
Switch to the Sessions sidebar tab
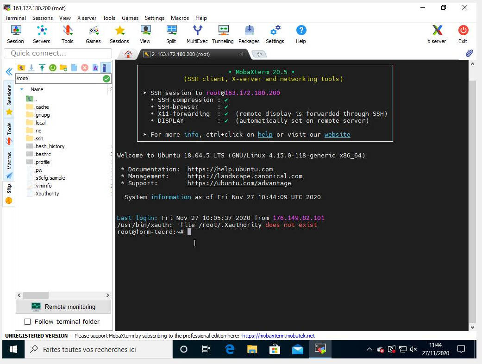point(9,99)
